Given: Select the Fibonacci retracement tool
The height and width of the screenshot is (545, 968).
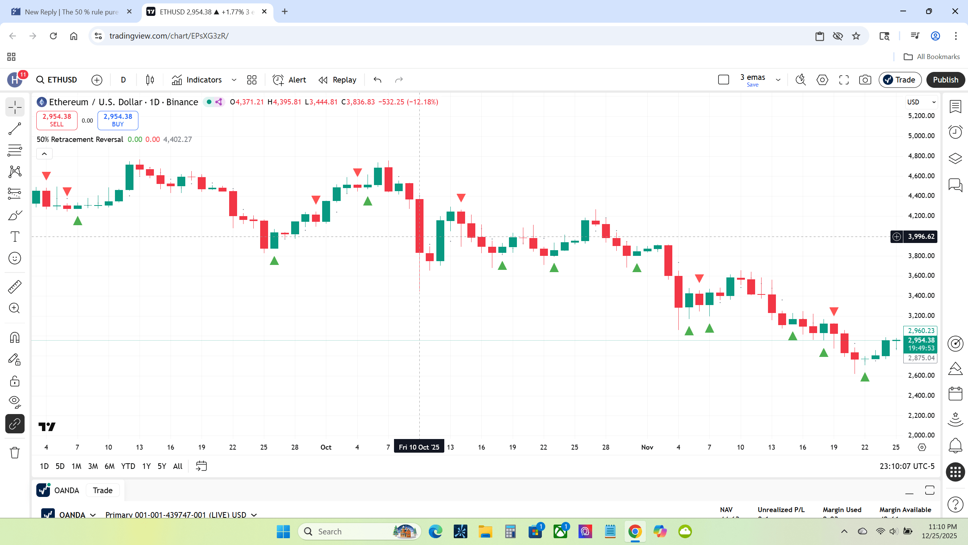Looking at the screenshot, I should click(x=15, y=151).
